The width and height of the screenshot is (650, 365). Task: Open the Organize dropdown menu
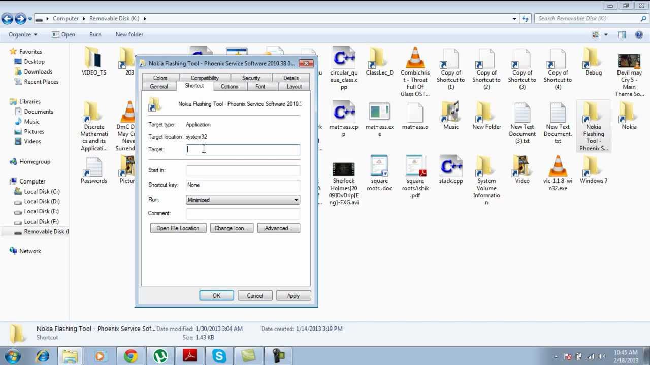pyautogui.click(x=22, y=34)
